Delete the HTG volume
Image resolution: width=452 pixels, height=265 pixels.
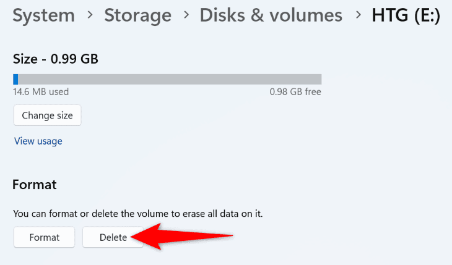[x=113, y=237]
